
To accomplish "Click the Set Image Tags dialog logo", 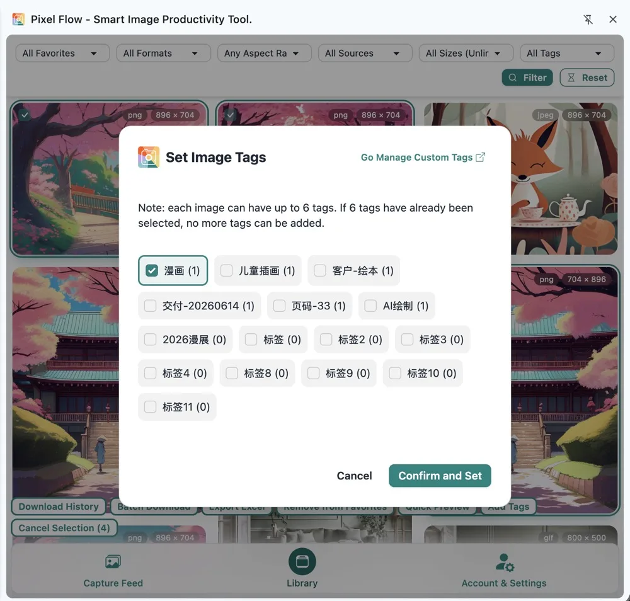I will [149, 157].
